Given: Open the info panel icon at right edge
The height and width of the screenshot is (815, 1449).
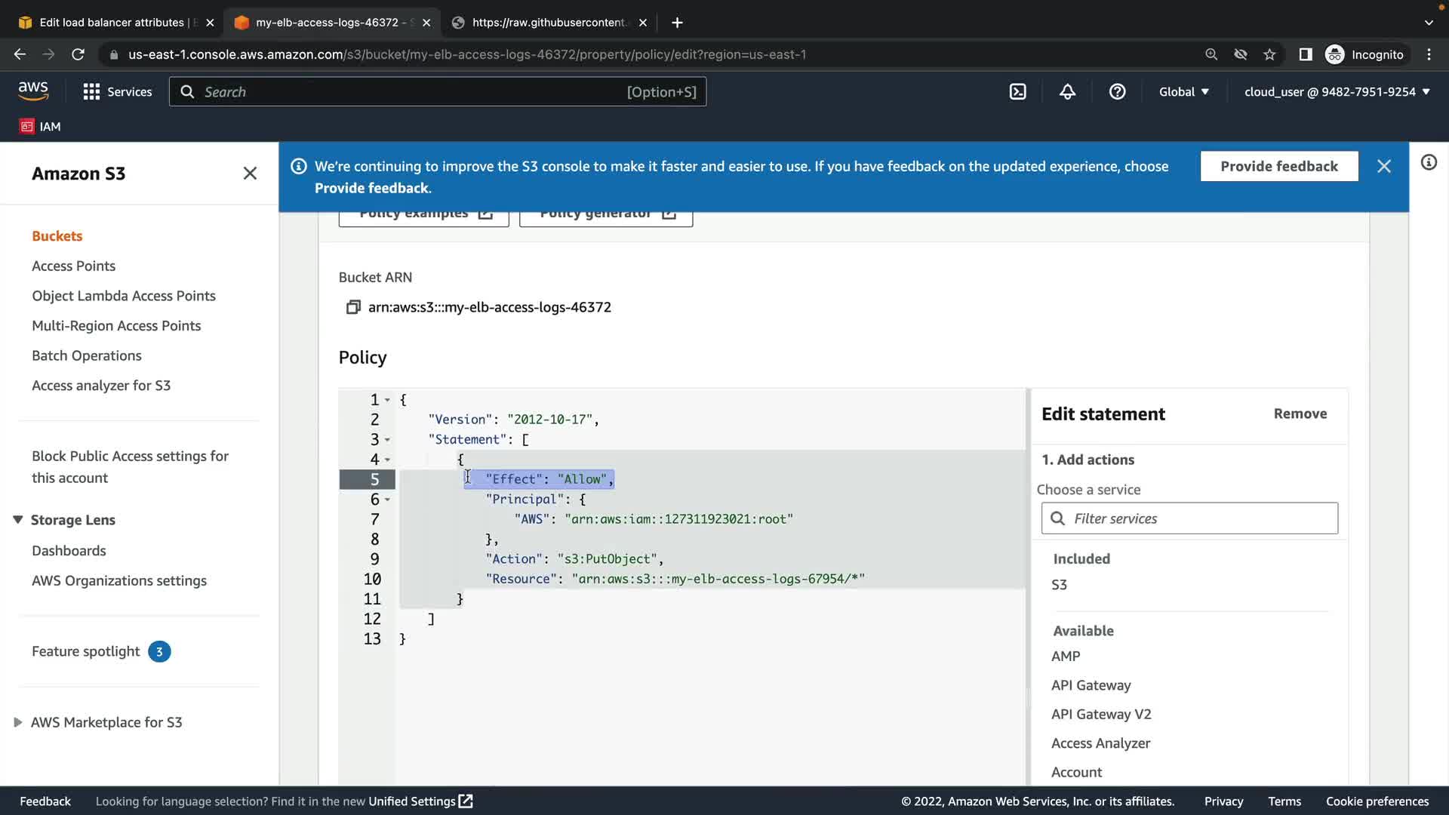Looking at the screenshot, I should (1429, 163).
